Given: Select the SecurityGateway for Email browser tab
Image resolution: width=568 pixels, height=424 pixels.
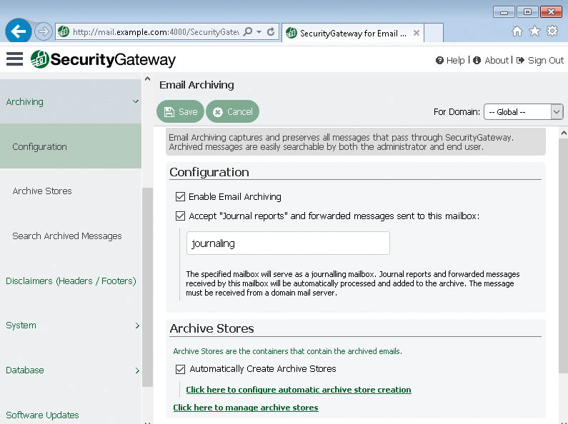Looking at the screenshot, I should coord(352,33).
